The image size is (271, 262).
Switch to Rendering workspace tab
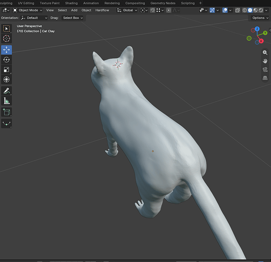click(112, 3)
